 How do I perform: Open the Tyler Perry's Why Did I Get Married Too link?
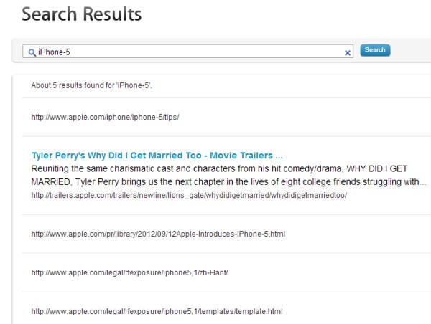point(157,155)
